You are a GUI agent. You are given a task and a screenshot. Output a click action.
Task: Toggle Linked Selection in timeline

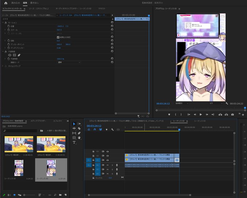tap(100, 129)
